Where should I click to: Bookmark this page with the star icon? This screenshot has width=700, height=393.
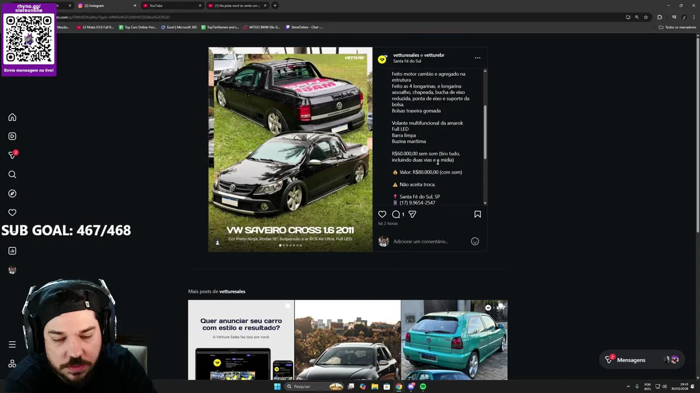[646, 17]
